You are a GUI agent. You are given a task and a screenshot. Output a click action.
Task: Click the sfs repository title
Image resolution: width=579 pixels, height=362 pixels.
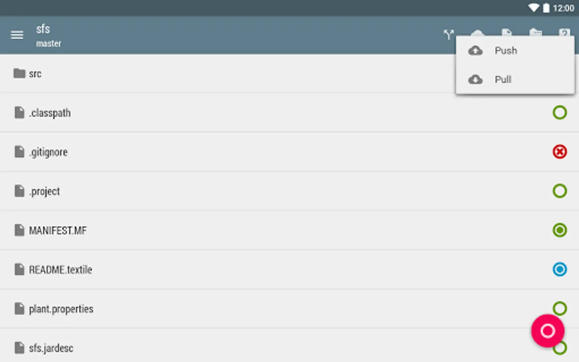point(43,29)
